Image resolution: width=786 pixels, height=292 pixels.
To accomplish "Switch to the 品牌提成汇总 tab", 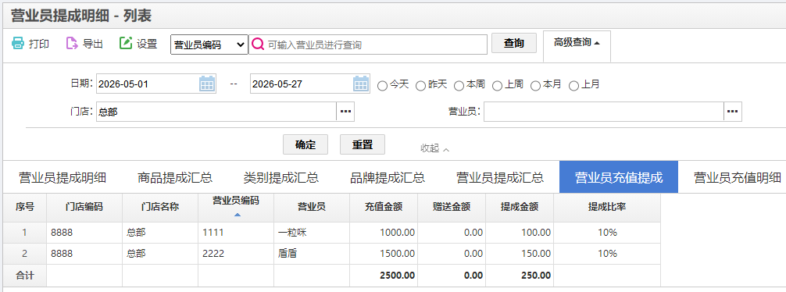I will click(x=388, y=177).
